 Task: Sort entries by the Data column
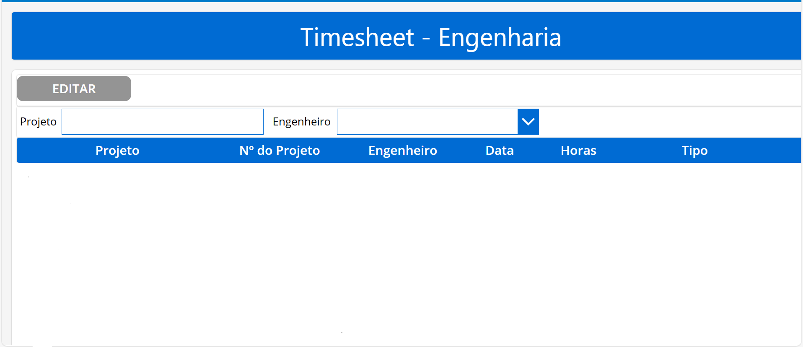coord(500,150)
